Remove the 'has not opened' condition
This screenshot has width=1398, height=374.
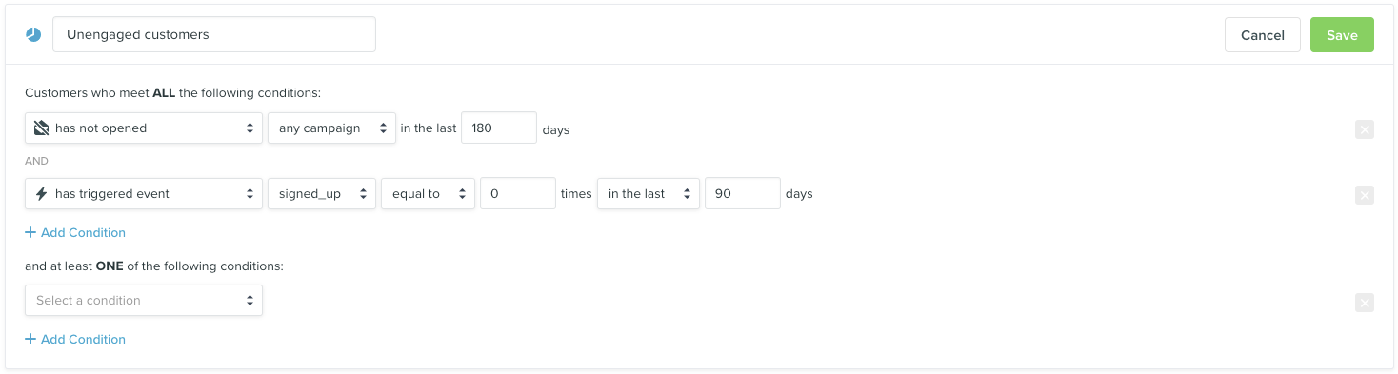coord(1364,129)
